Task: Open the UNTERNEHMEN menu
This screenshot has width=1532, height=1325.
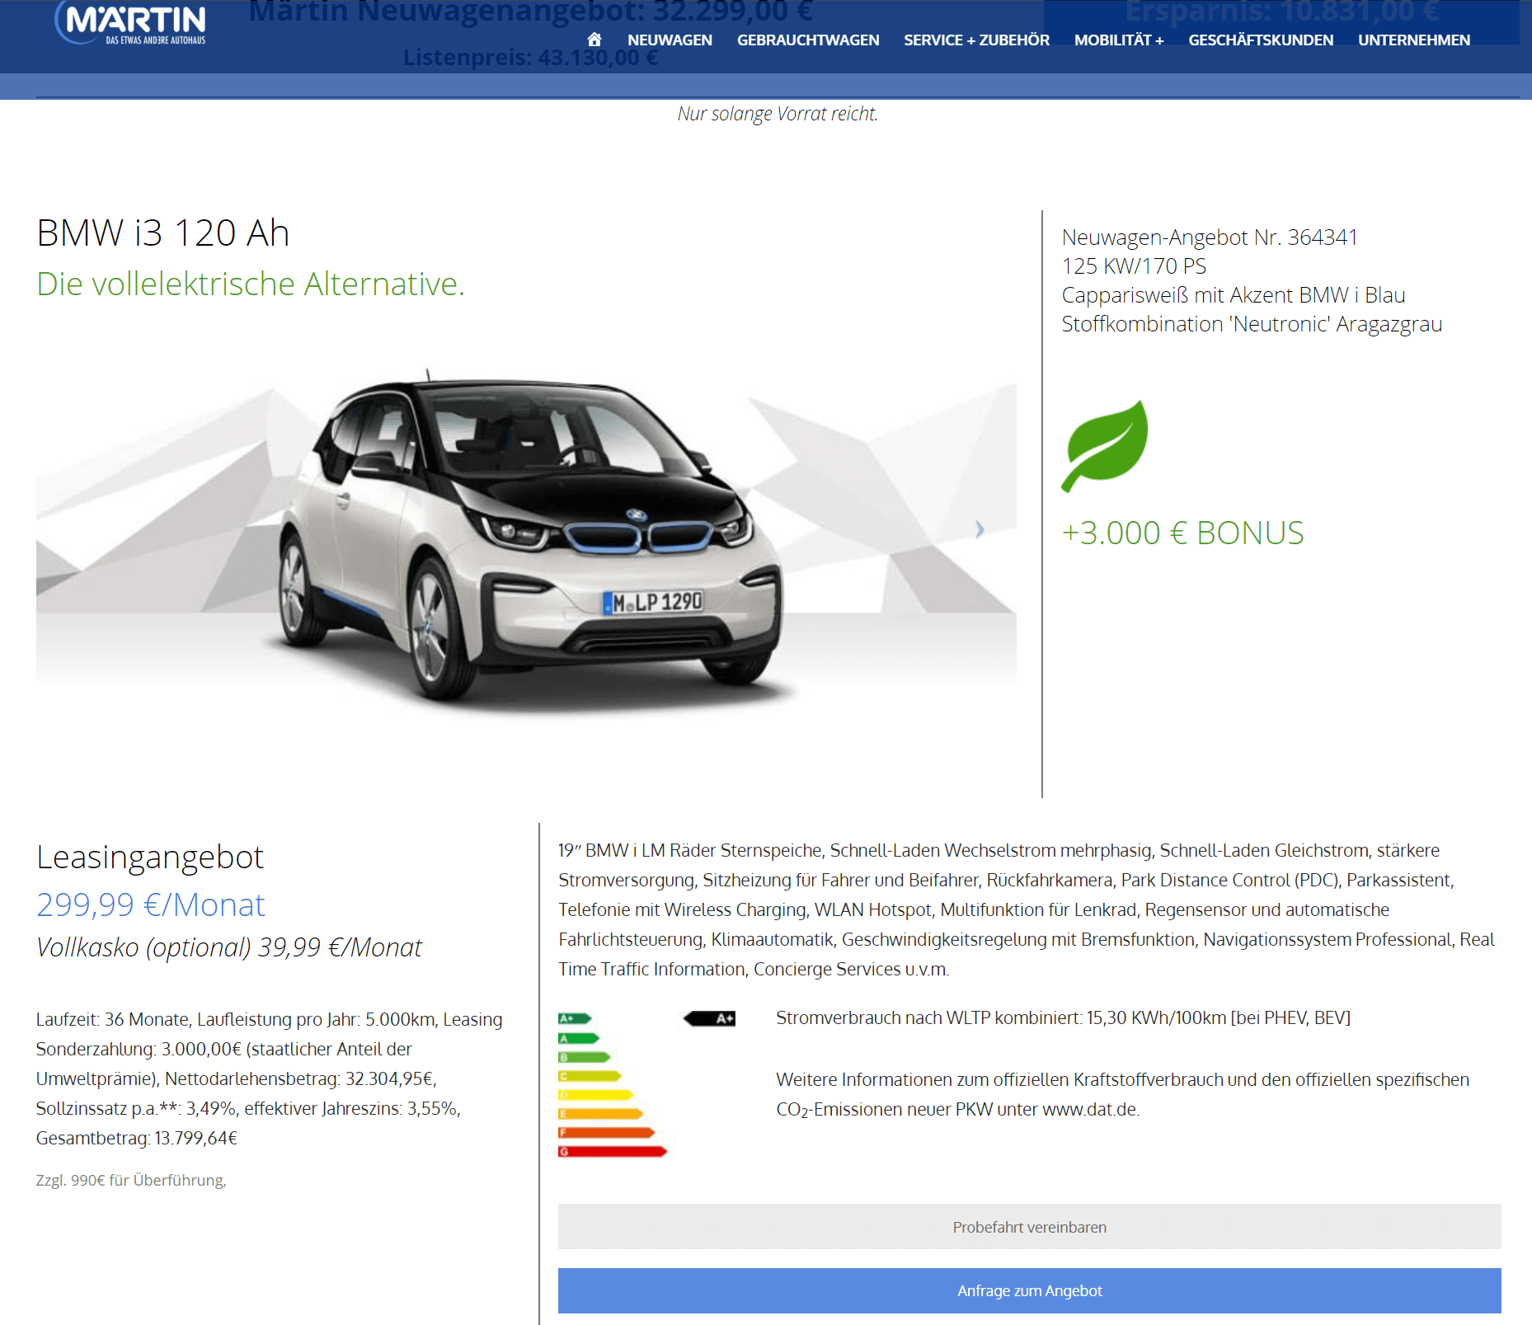Action: pos(1414,40)
